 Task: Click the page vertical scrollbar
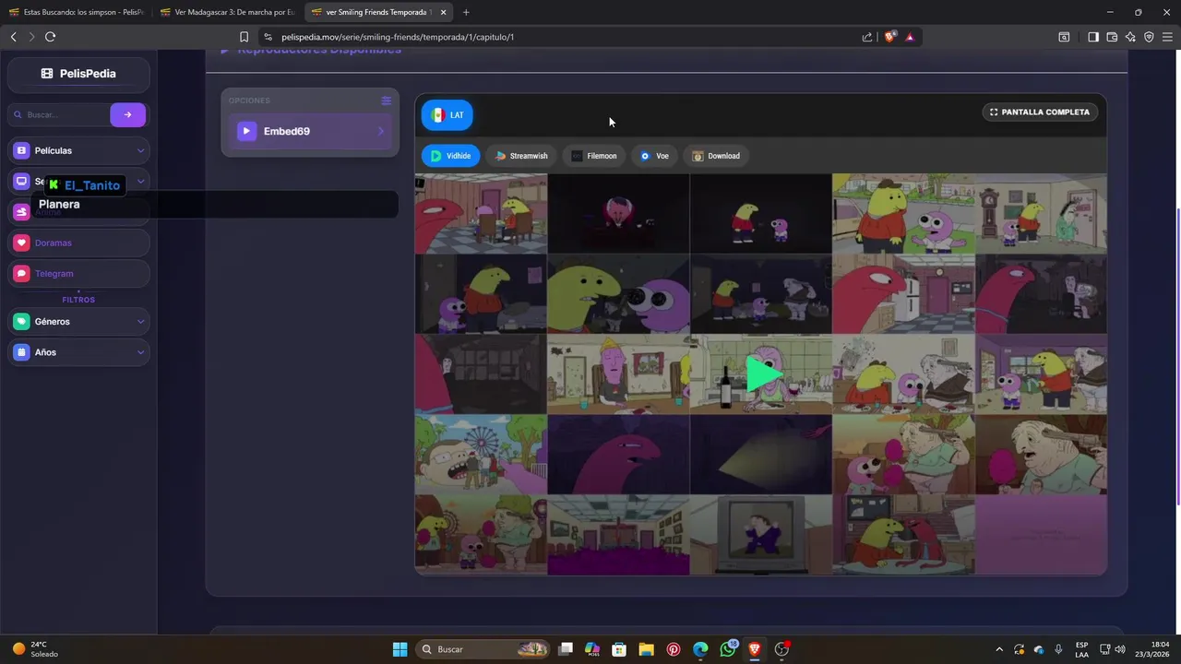click(1177, 355)
